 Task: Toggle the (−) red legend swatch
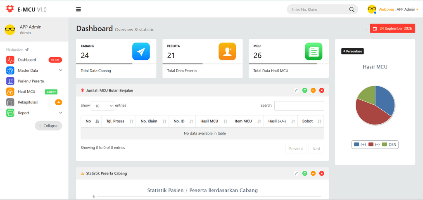pyautogui.click(x=371, y=144)
